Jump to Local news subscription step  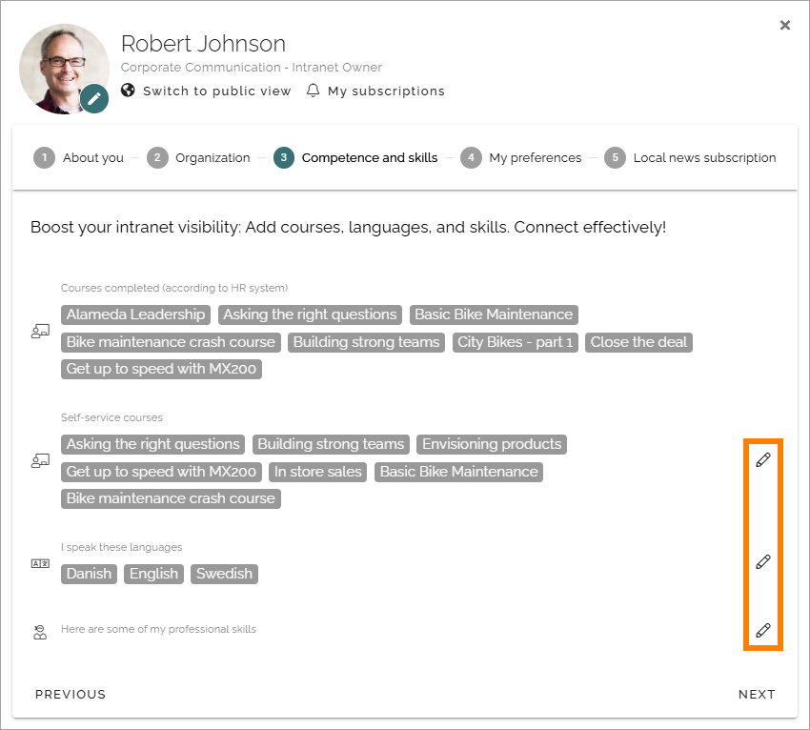(x=690, y=157)
